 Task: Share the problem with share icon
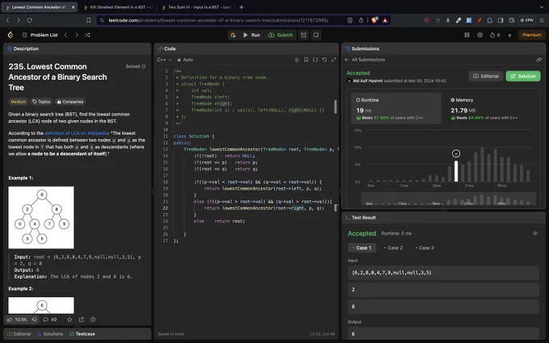82,320
